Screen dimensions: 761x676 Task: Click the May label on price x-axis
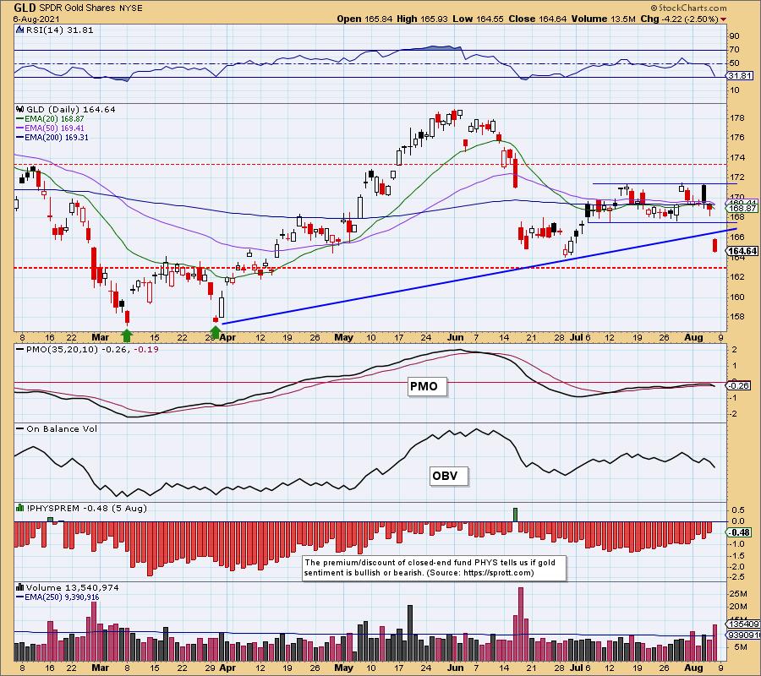tap(343, 337)
